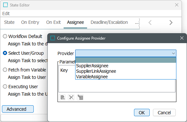Screen dimensions: 187x122
Task: Click the State Editor window icon
Action: (x=5, y=5)
